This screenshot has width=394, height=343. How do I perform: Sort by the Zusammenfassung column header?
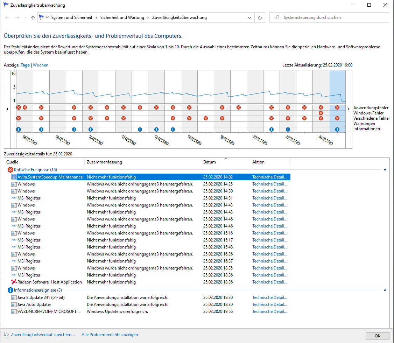[143, 162]
